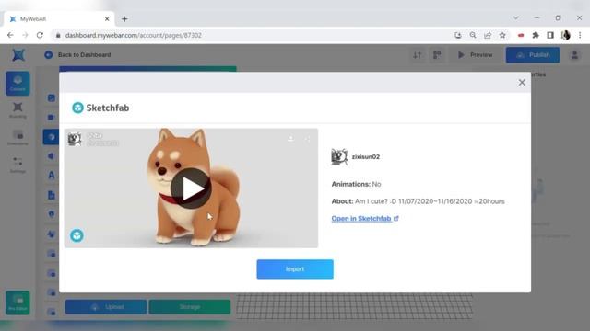Click the Import button
The height and width of the screenshot is (331, 590).
tap(295, 269)
